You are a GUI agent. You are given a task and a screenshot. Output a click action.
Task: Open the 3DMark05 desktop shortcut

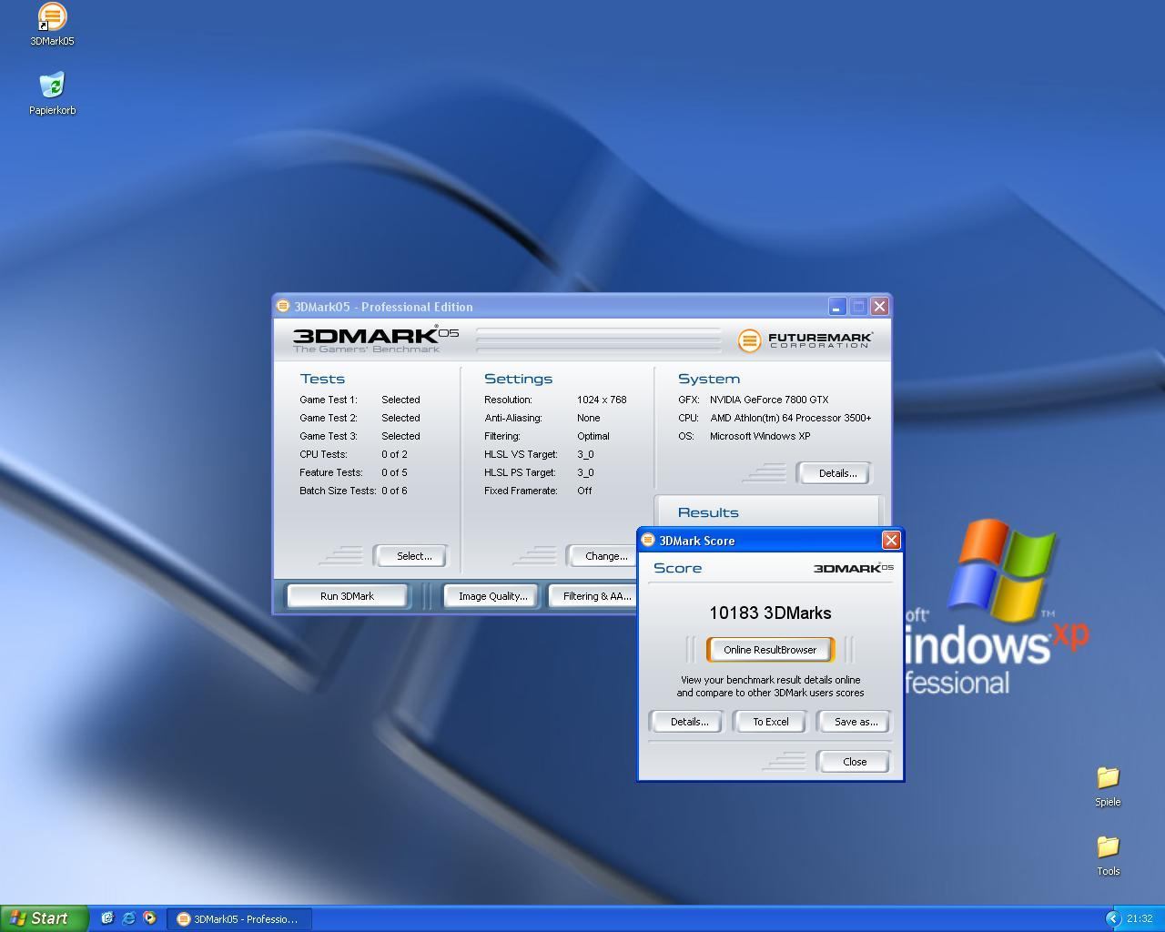(x=52, y=24)
